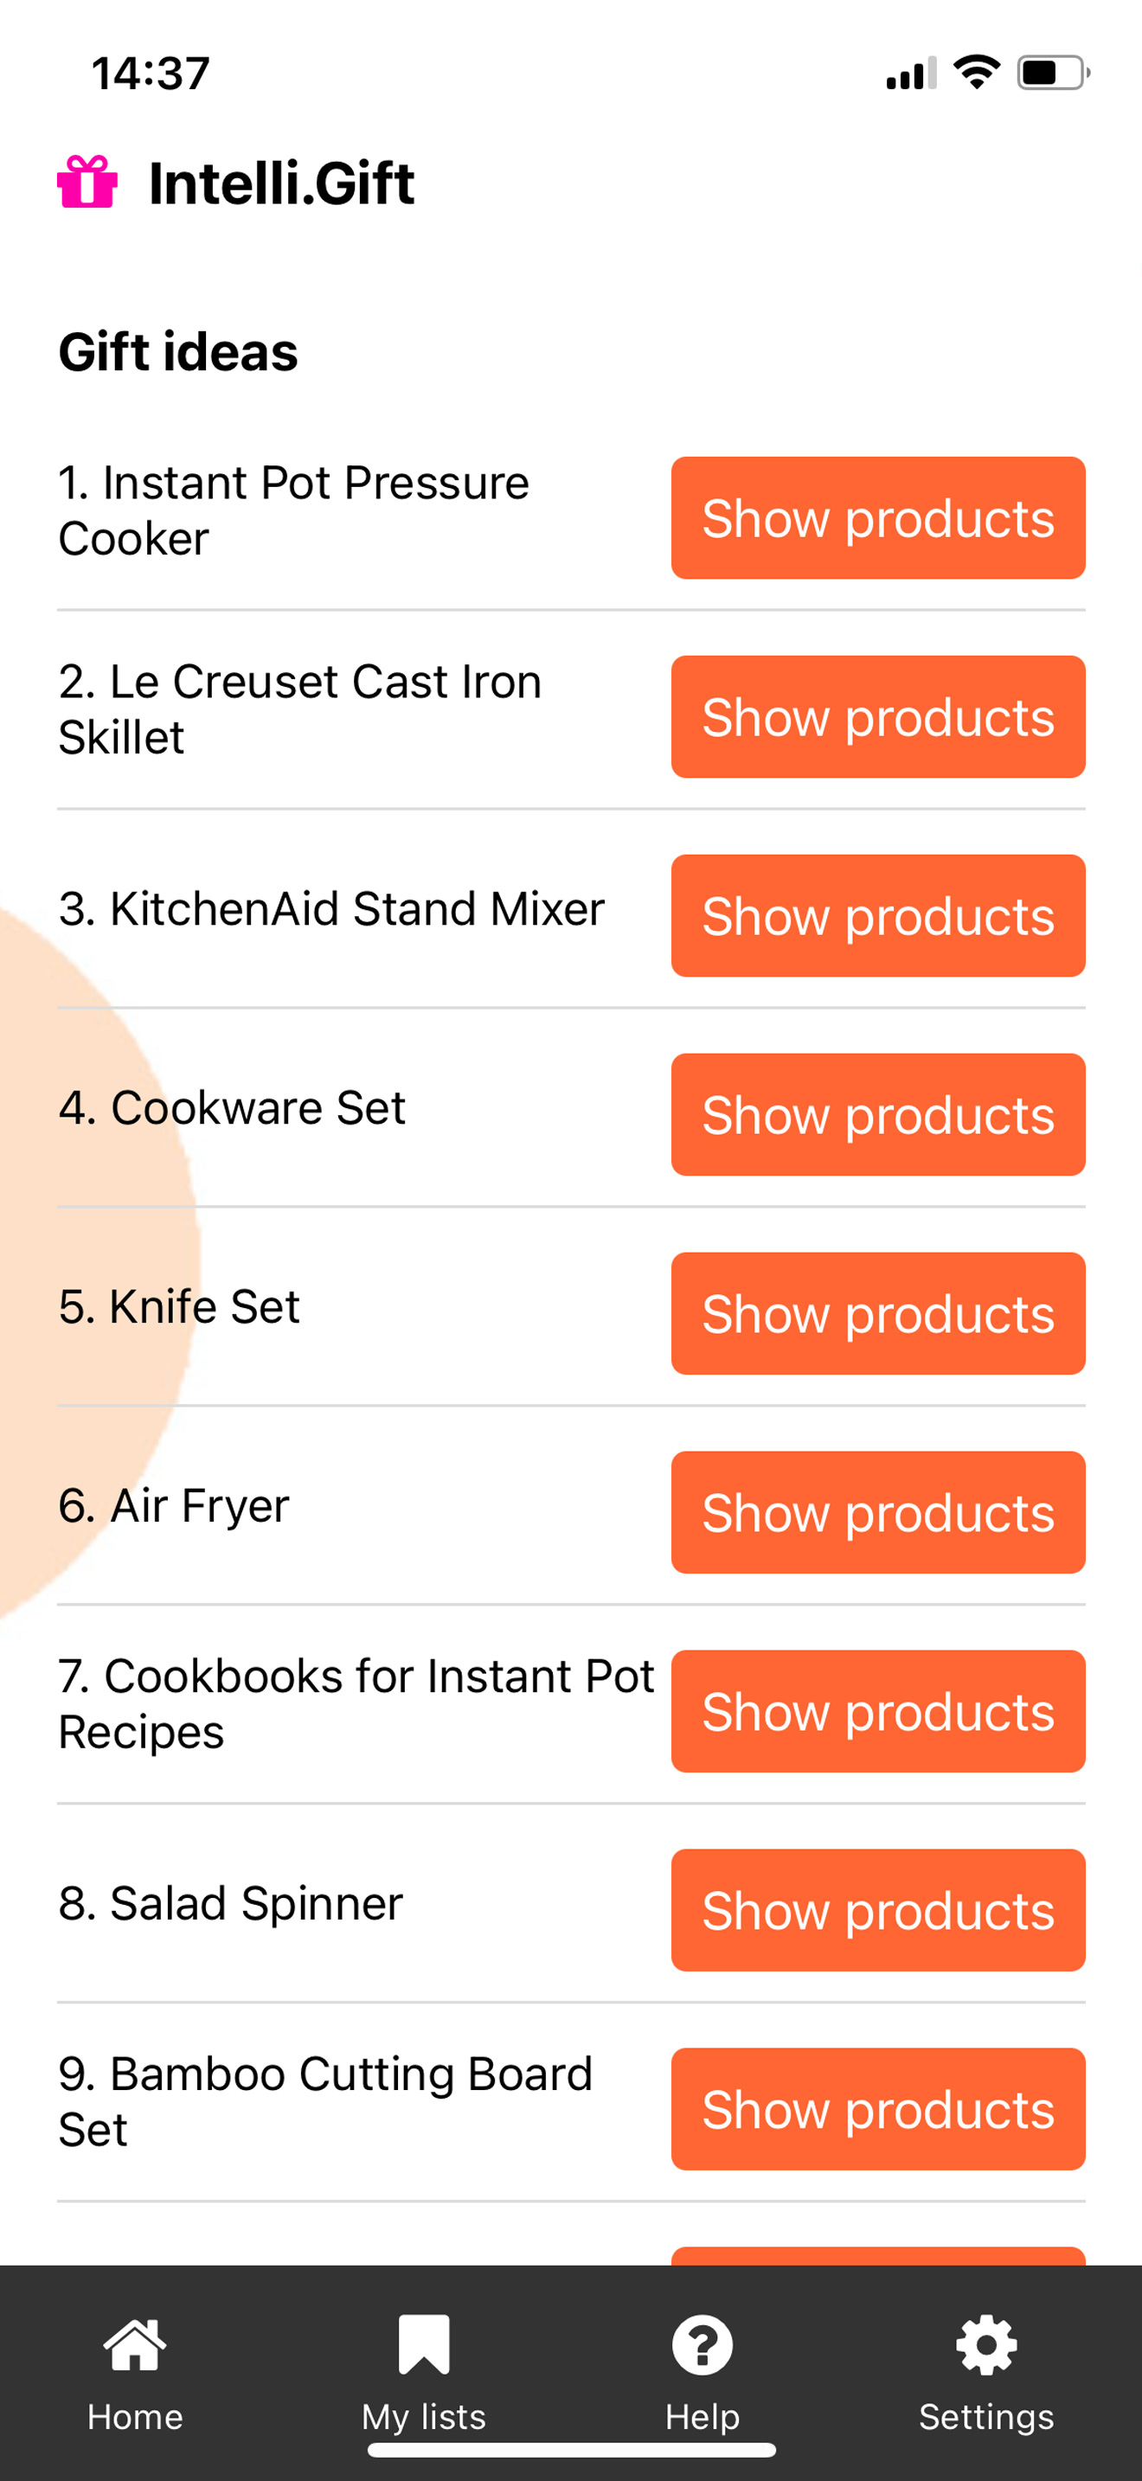Open the My lists bookmark icon
1142x2481 pixels.
[424, 2344]
